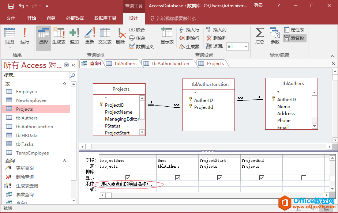Check the Show box in the empty fifth column
Image resolution: width=338 pixels, height=213 pixels.
coord(304,178)
